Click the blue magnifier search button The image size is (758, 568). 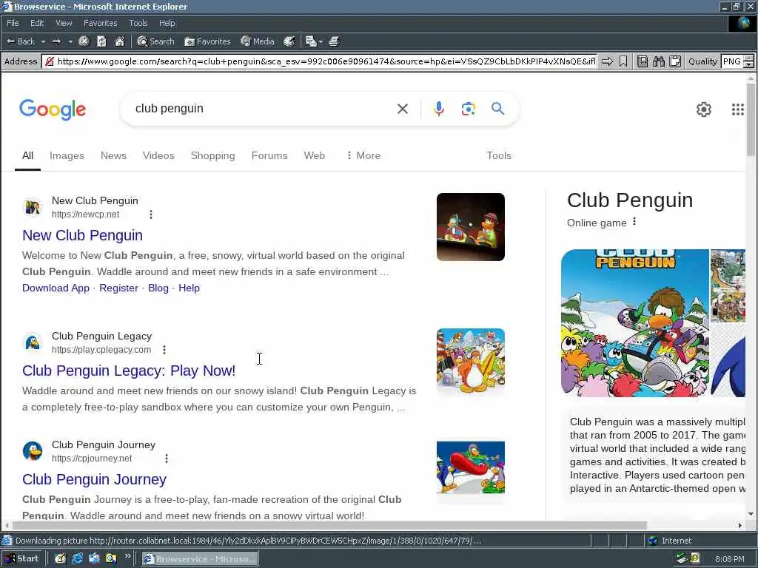click(x=497, y=108)
